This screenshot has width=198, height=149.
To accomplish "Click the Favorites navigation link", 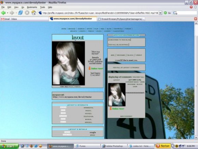I will 118,29.
